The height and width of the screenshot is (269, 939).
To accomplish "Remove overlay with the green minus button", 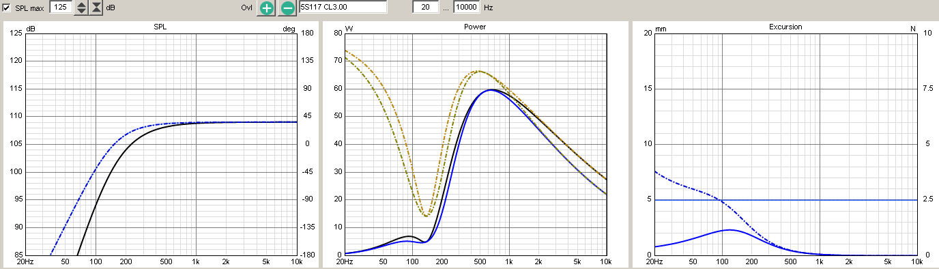I will [287, 8].
